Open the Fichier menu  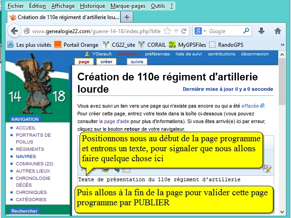15,6
